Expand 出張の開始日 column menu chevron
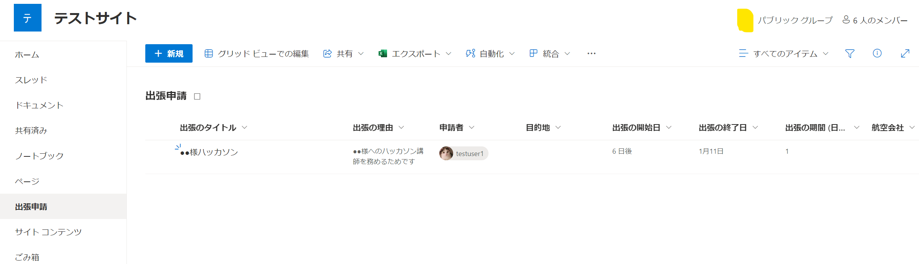The width and height of the screenshot is (919, 264). 669,127
